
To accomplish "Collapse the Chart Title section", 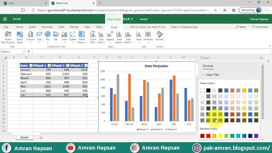I will tap(203, 75).
